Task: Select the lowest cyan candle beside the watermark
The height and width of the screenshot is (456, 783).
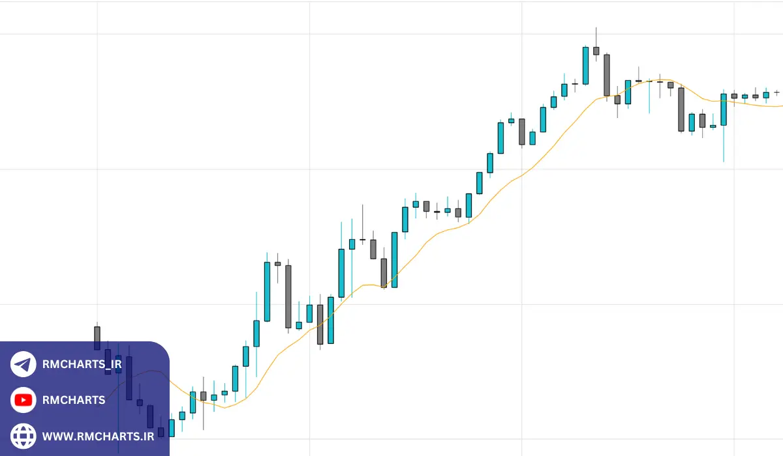Action: (172, 427)
